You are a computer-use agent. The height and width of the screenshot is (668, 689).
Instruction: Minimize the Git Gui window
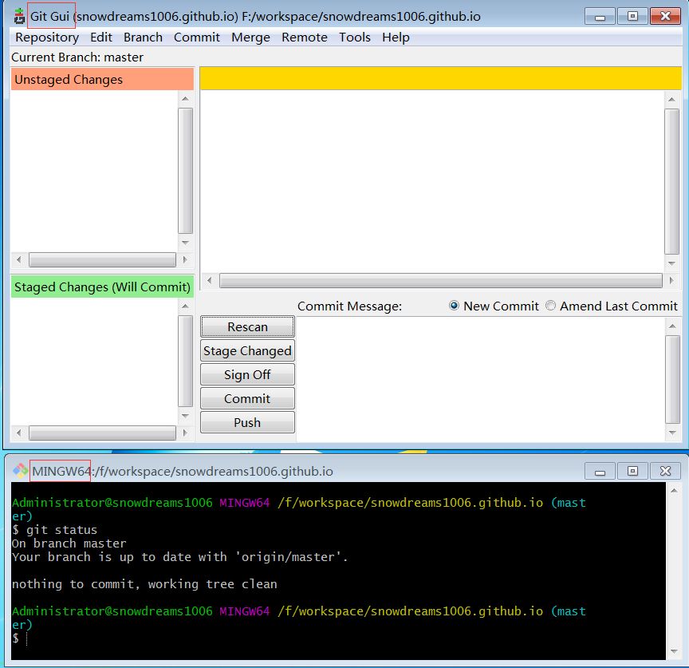tap(600, 17)
